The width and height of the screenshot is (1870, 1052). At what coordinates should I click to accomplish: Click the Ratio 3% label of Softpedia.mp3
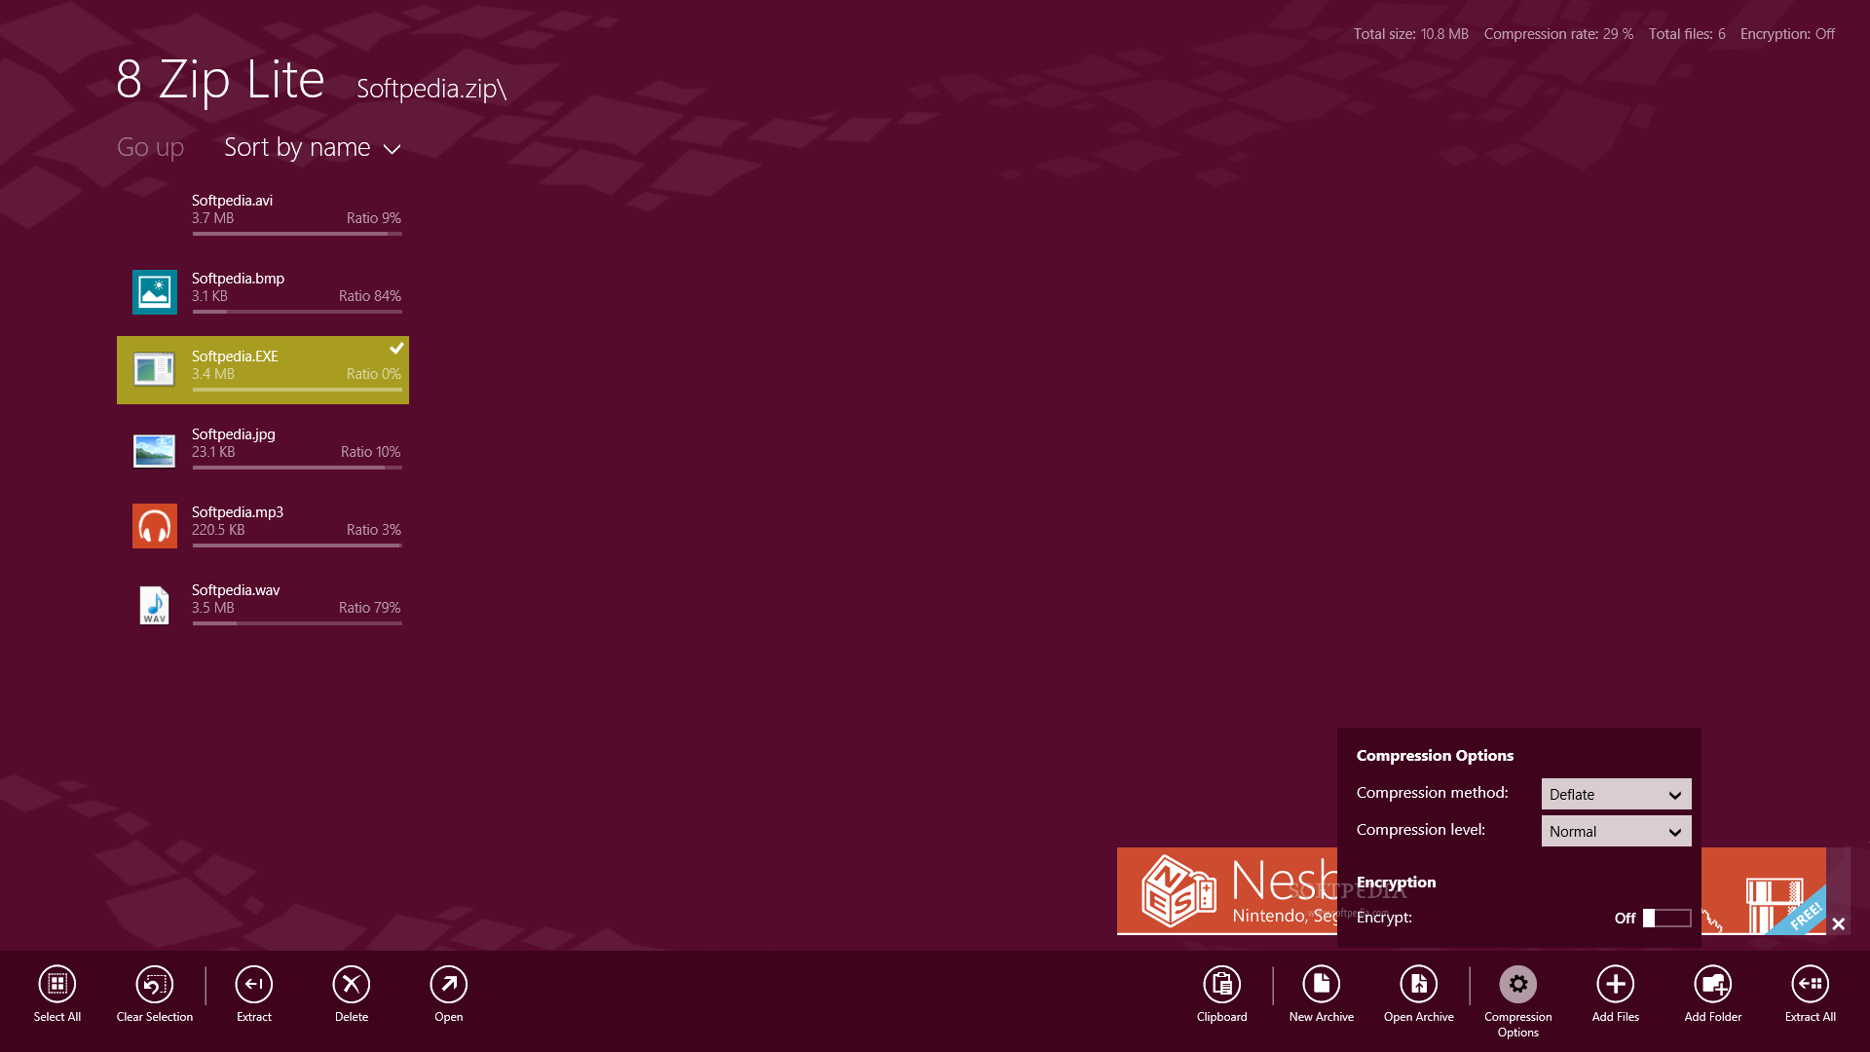click(x=373, y=530)
